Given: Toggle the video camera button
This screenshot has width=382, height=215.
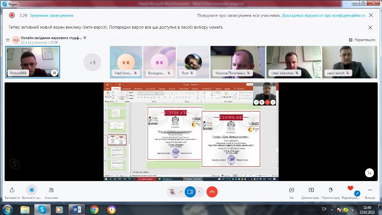Looking at the screenshot, I should [190, 191].
